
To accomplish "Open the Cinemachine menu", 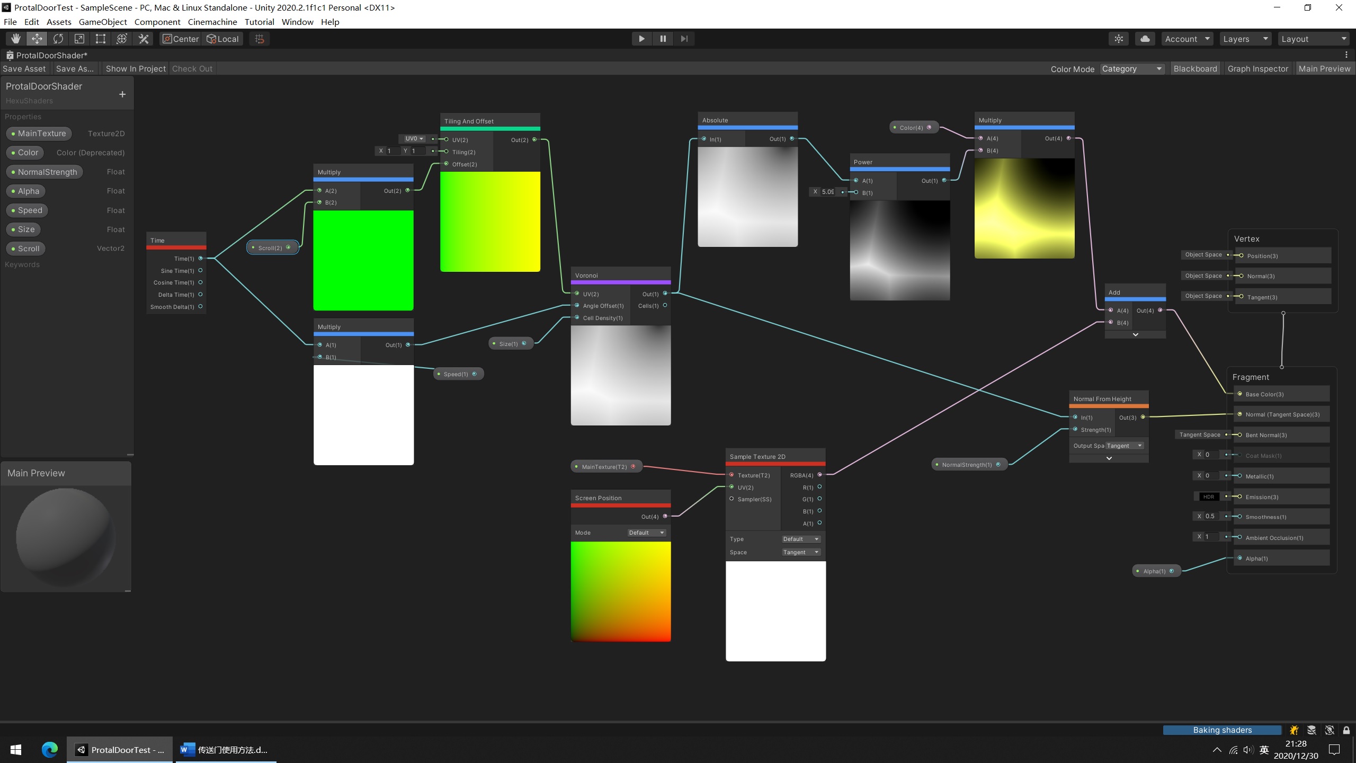I will click(212, 22).
